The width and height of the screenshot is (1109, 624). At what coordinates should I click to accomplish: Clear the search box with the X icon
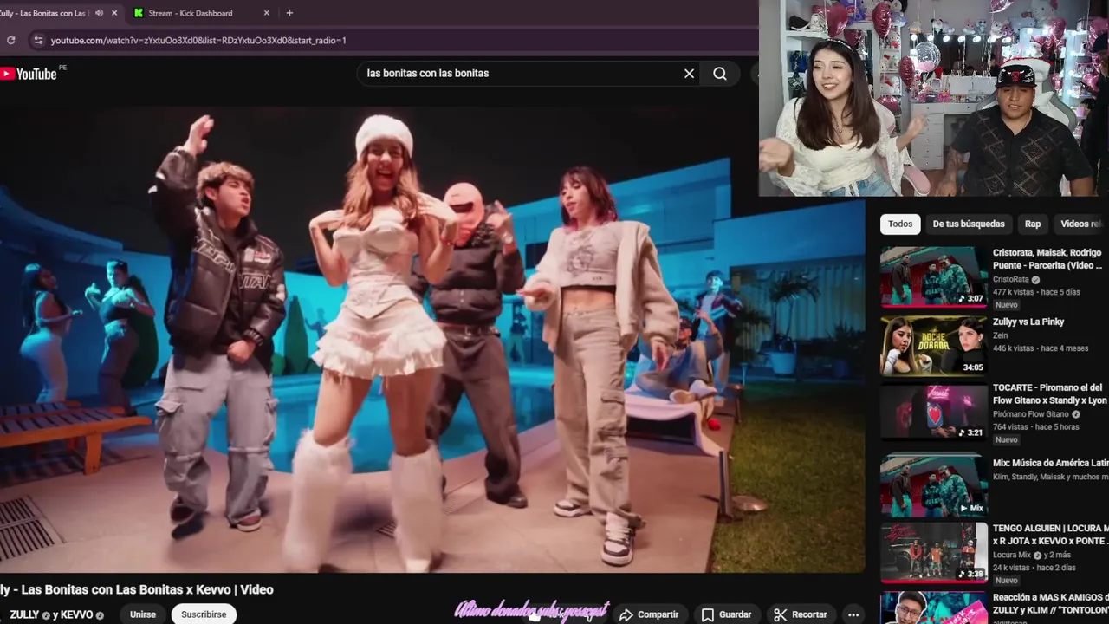(x=689, y=74)
